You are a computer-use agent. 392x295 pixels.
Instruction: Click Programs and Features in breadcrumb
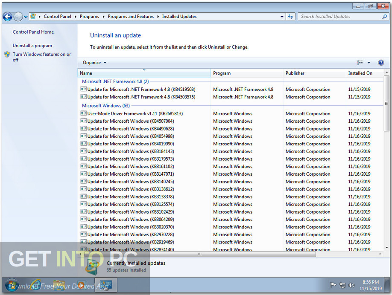[131, 17]
